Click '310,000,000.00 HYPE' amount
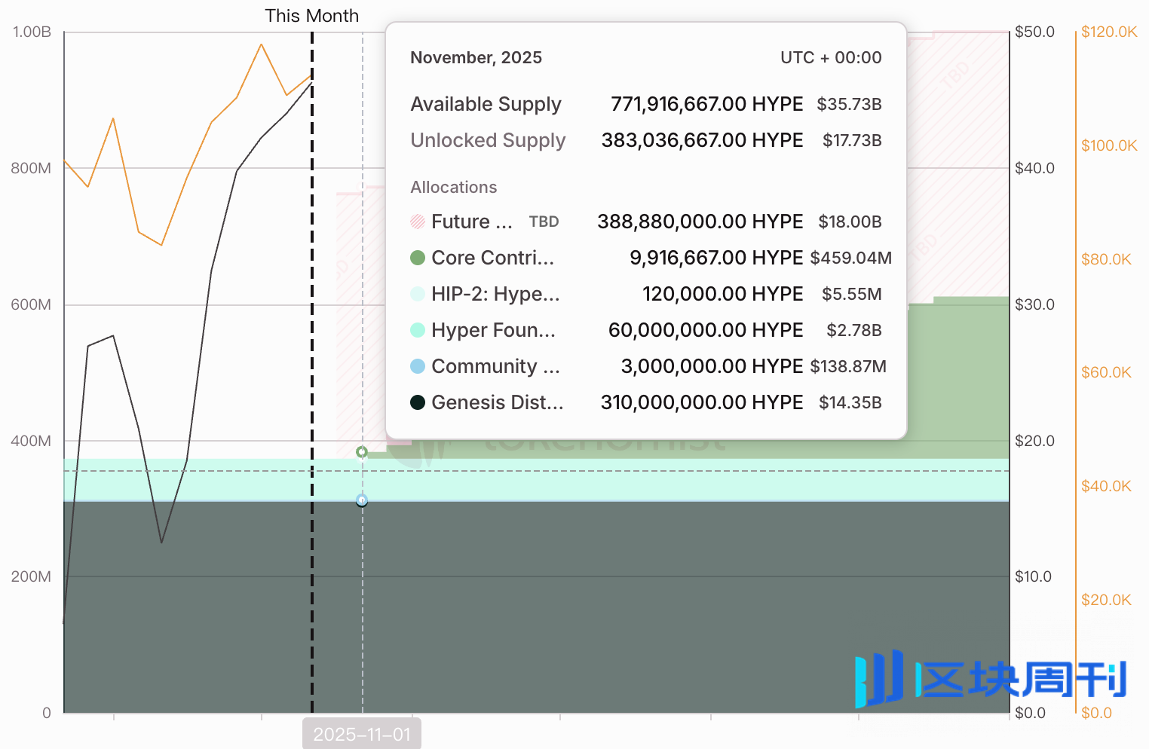The image size is (1149, 749). [702, 402]
